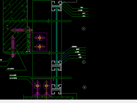Click the gray bar below the drawing

68,101
